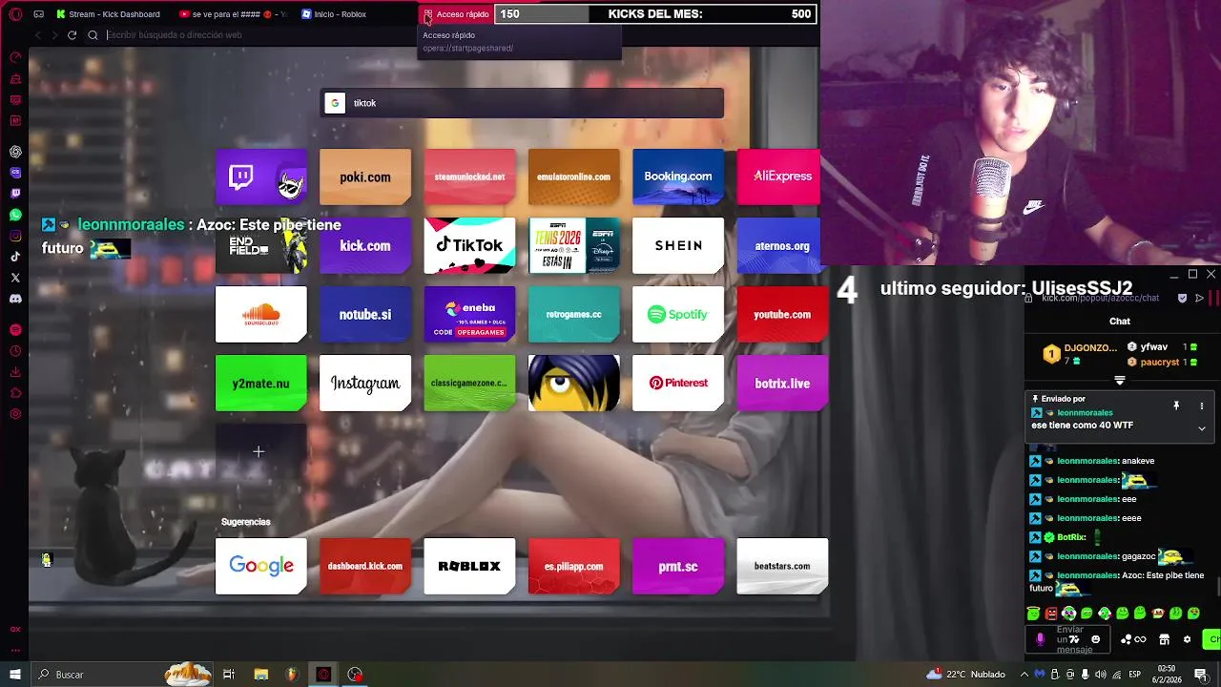Viewport: 1221px width, 687px height.
Task: Open Opera GX from taskbar
Action: click(x=324, y=675)
